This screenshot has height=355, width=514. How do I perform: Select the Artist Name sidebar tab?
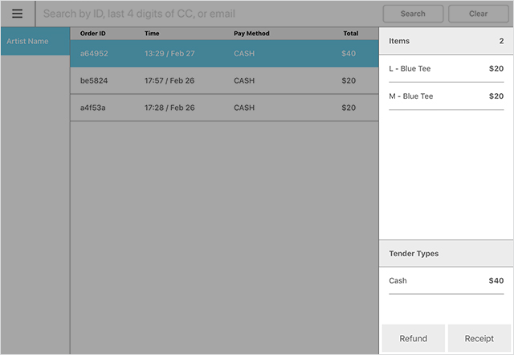pyautogui.click(x=35, y=41)
